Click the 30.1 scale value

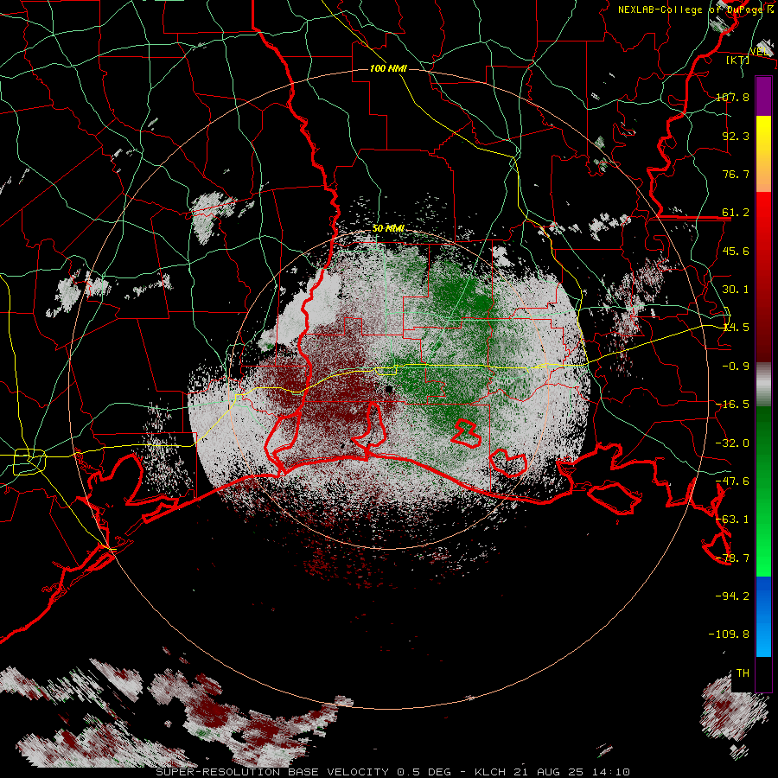[x=736, y=290]
